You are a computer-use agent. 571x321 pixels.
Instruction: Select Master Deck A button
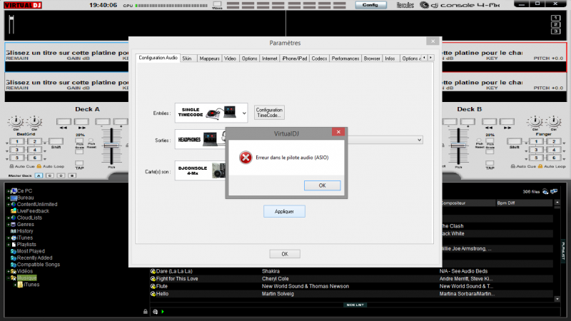pyautogui.click(x=39, y=175)
